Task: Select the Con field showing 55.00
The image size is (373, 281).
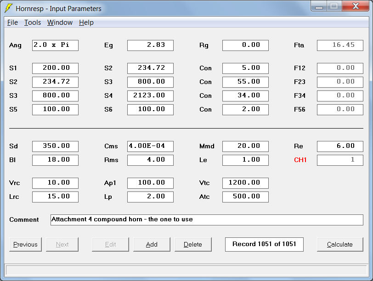Action: pyautogui.click(x=245, y=82)
